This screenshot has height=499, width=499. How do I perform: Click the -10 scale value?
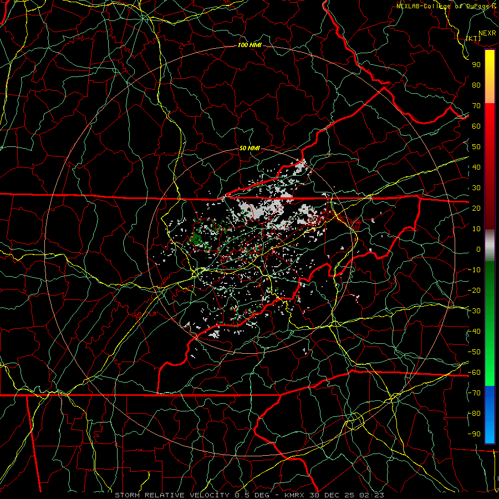pos(474,270)
